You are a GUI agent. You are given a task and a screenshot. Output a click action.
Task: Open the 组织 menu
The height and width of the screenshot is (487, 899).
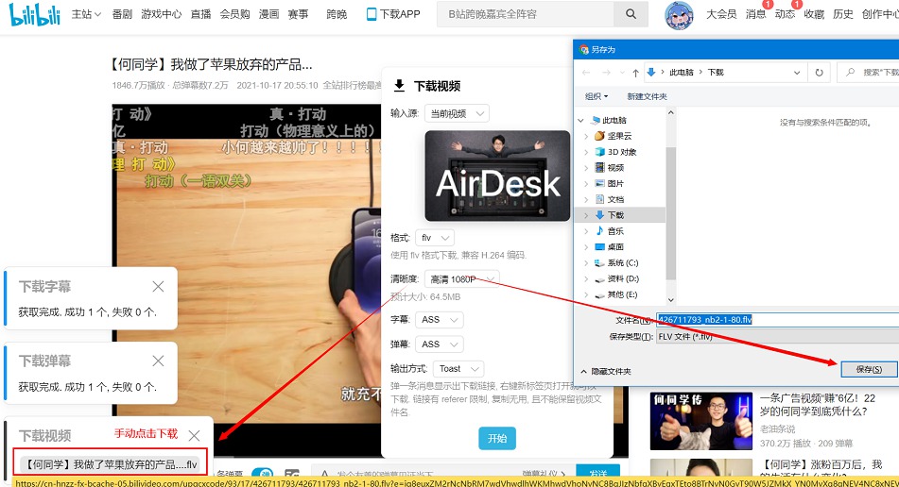pos(596,96)
